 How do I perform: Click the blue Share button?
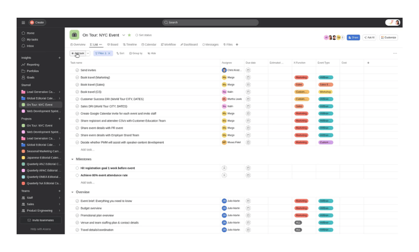pos(353,38)
